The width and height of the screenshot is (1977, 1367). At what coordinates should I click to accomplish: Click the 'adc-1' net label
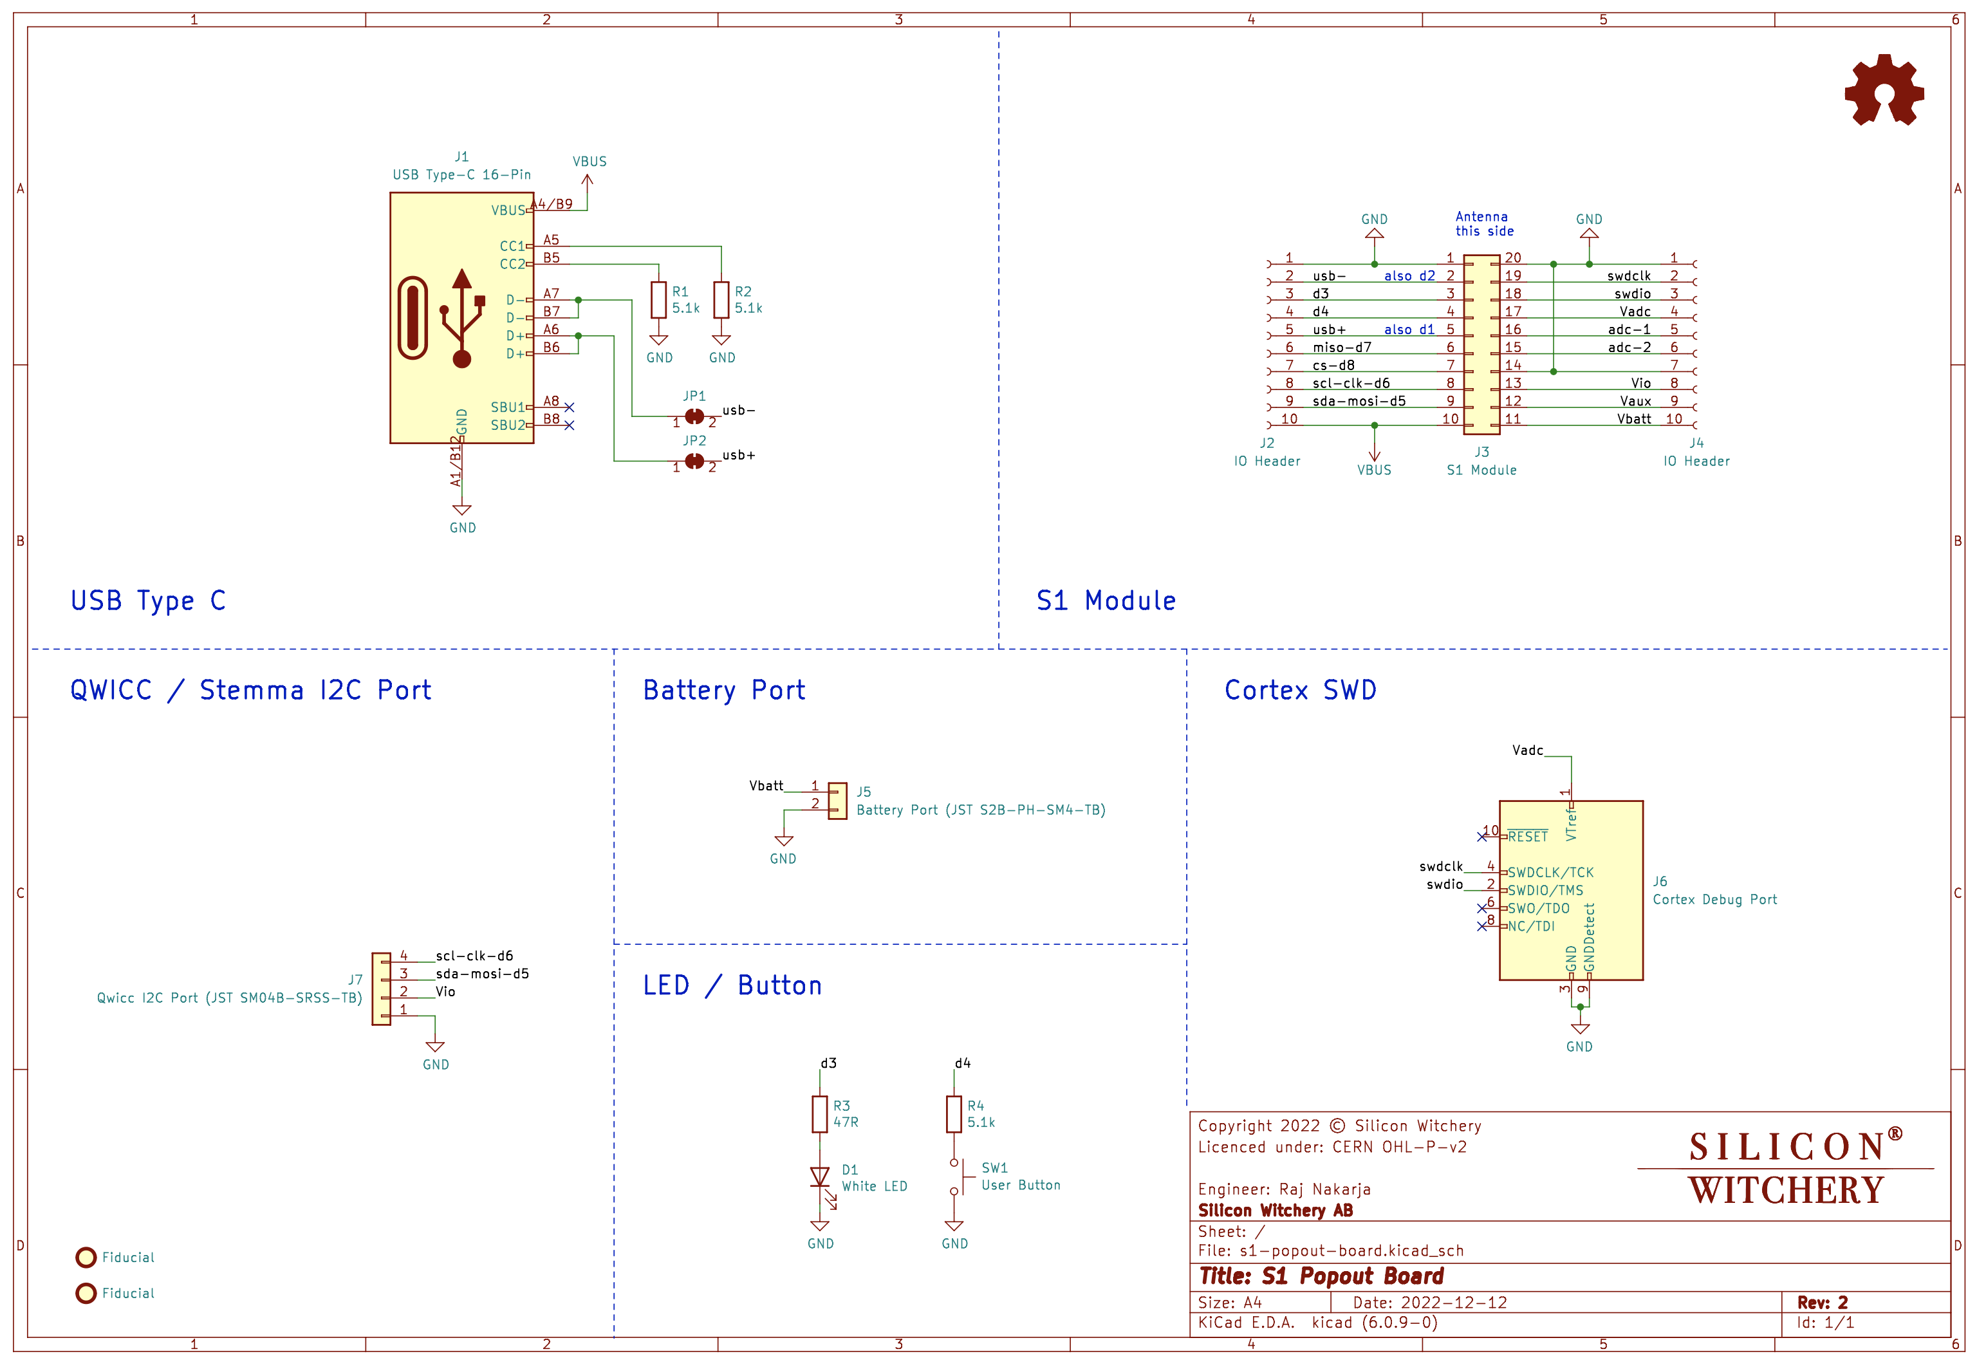[1629, 330]
